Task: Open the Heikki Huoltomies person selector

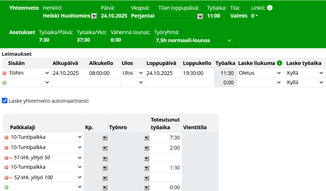Action: coord(94,16)
